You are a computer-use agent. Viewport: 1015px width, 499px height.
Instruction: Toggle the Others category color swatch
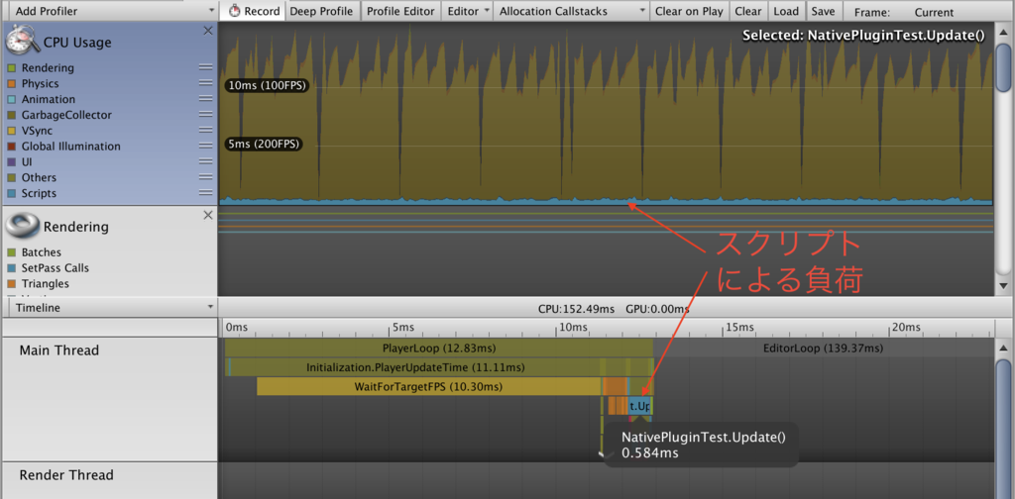pos(11,178)
